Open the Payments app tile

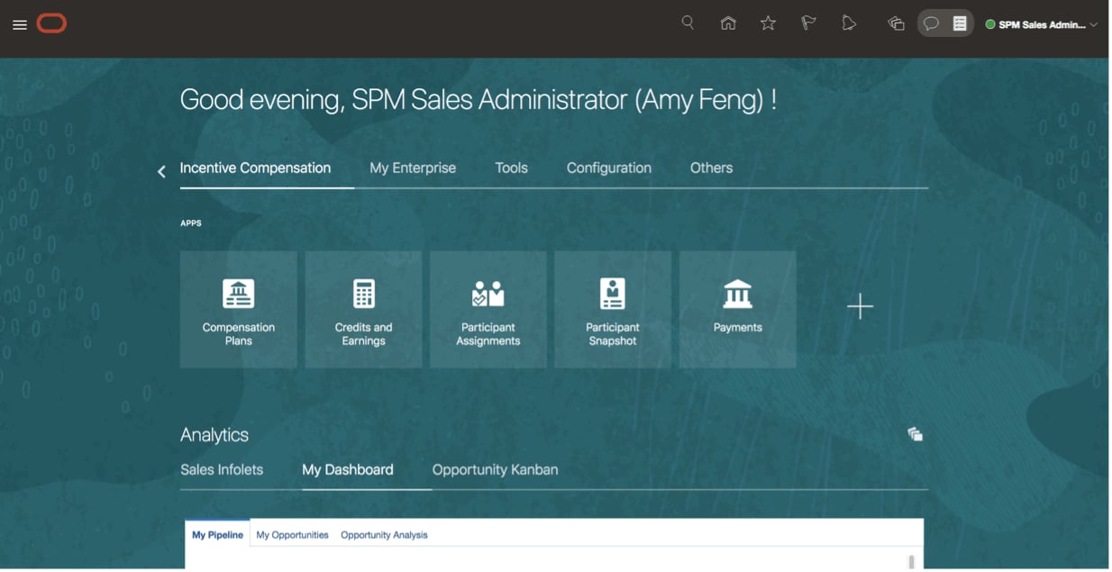tap(737, 309)
